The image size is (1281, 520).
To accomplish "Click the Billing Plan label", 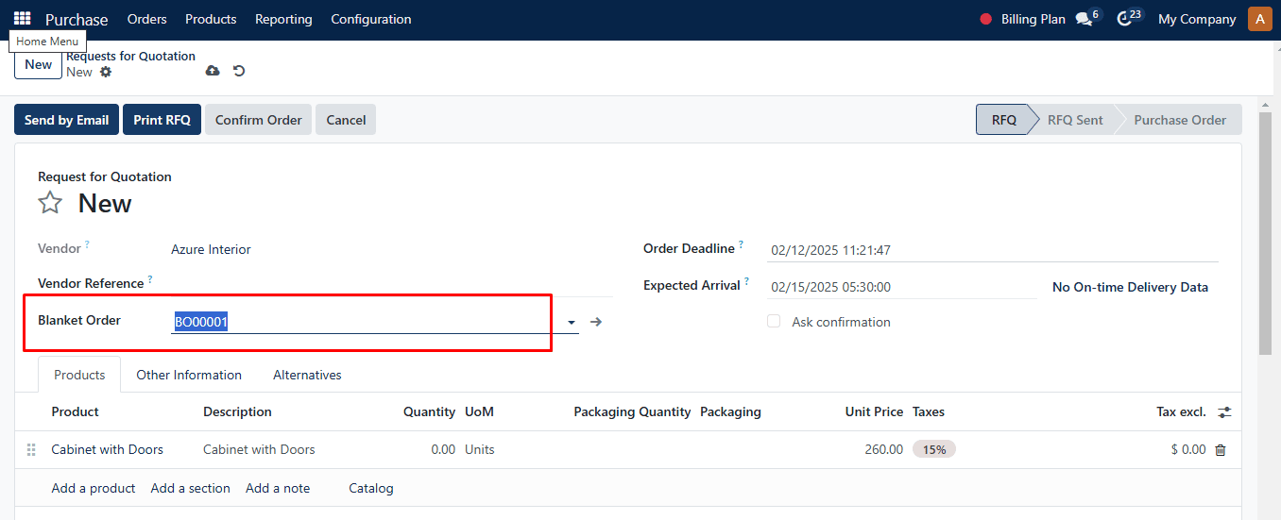I will click(x=1033, y=19).
